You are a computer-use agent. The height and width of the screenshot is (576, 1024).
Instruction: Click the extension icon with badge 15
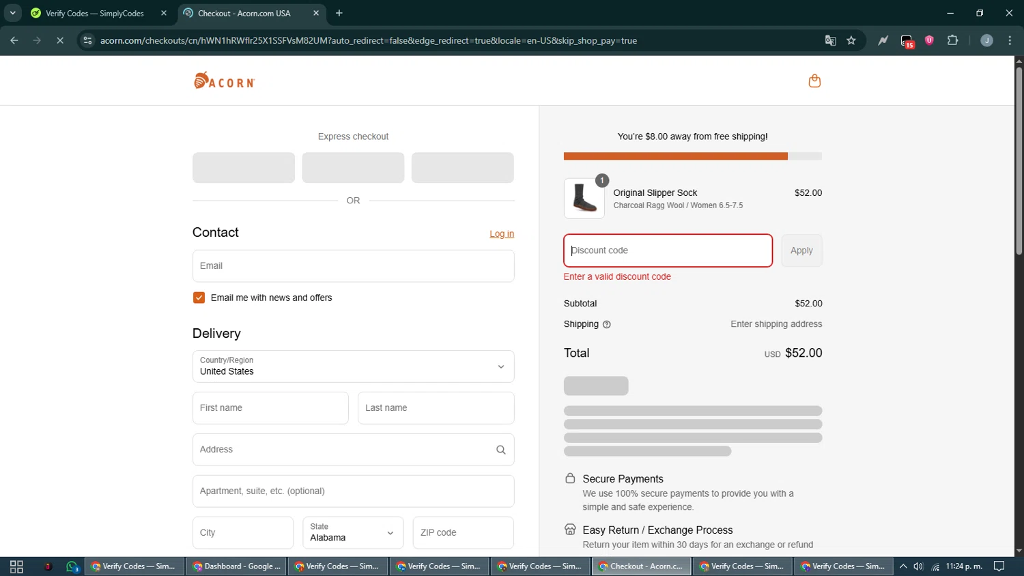(x=907, y=42)
